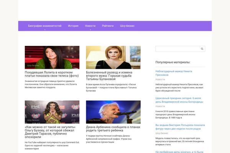
Task: Click the Татьяна Буланова article thumbnail image
Action: (x=113, y=57)
